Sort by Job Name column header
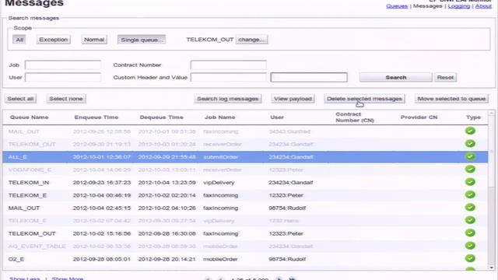 [219, 117]
